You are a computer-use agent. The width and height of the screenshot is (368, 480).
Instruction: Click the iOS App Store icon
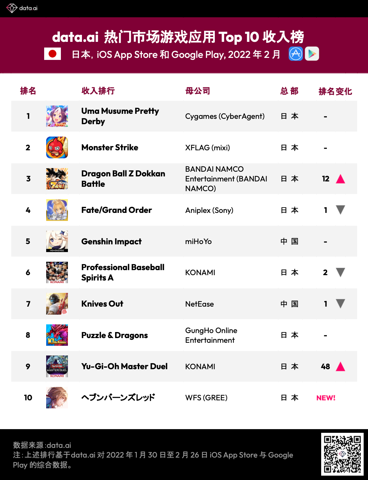coord(296,54)
